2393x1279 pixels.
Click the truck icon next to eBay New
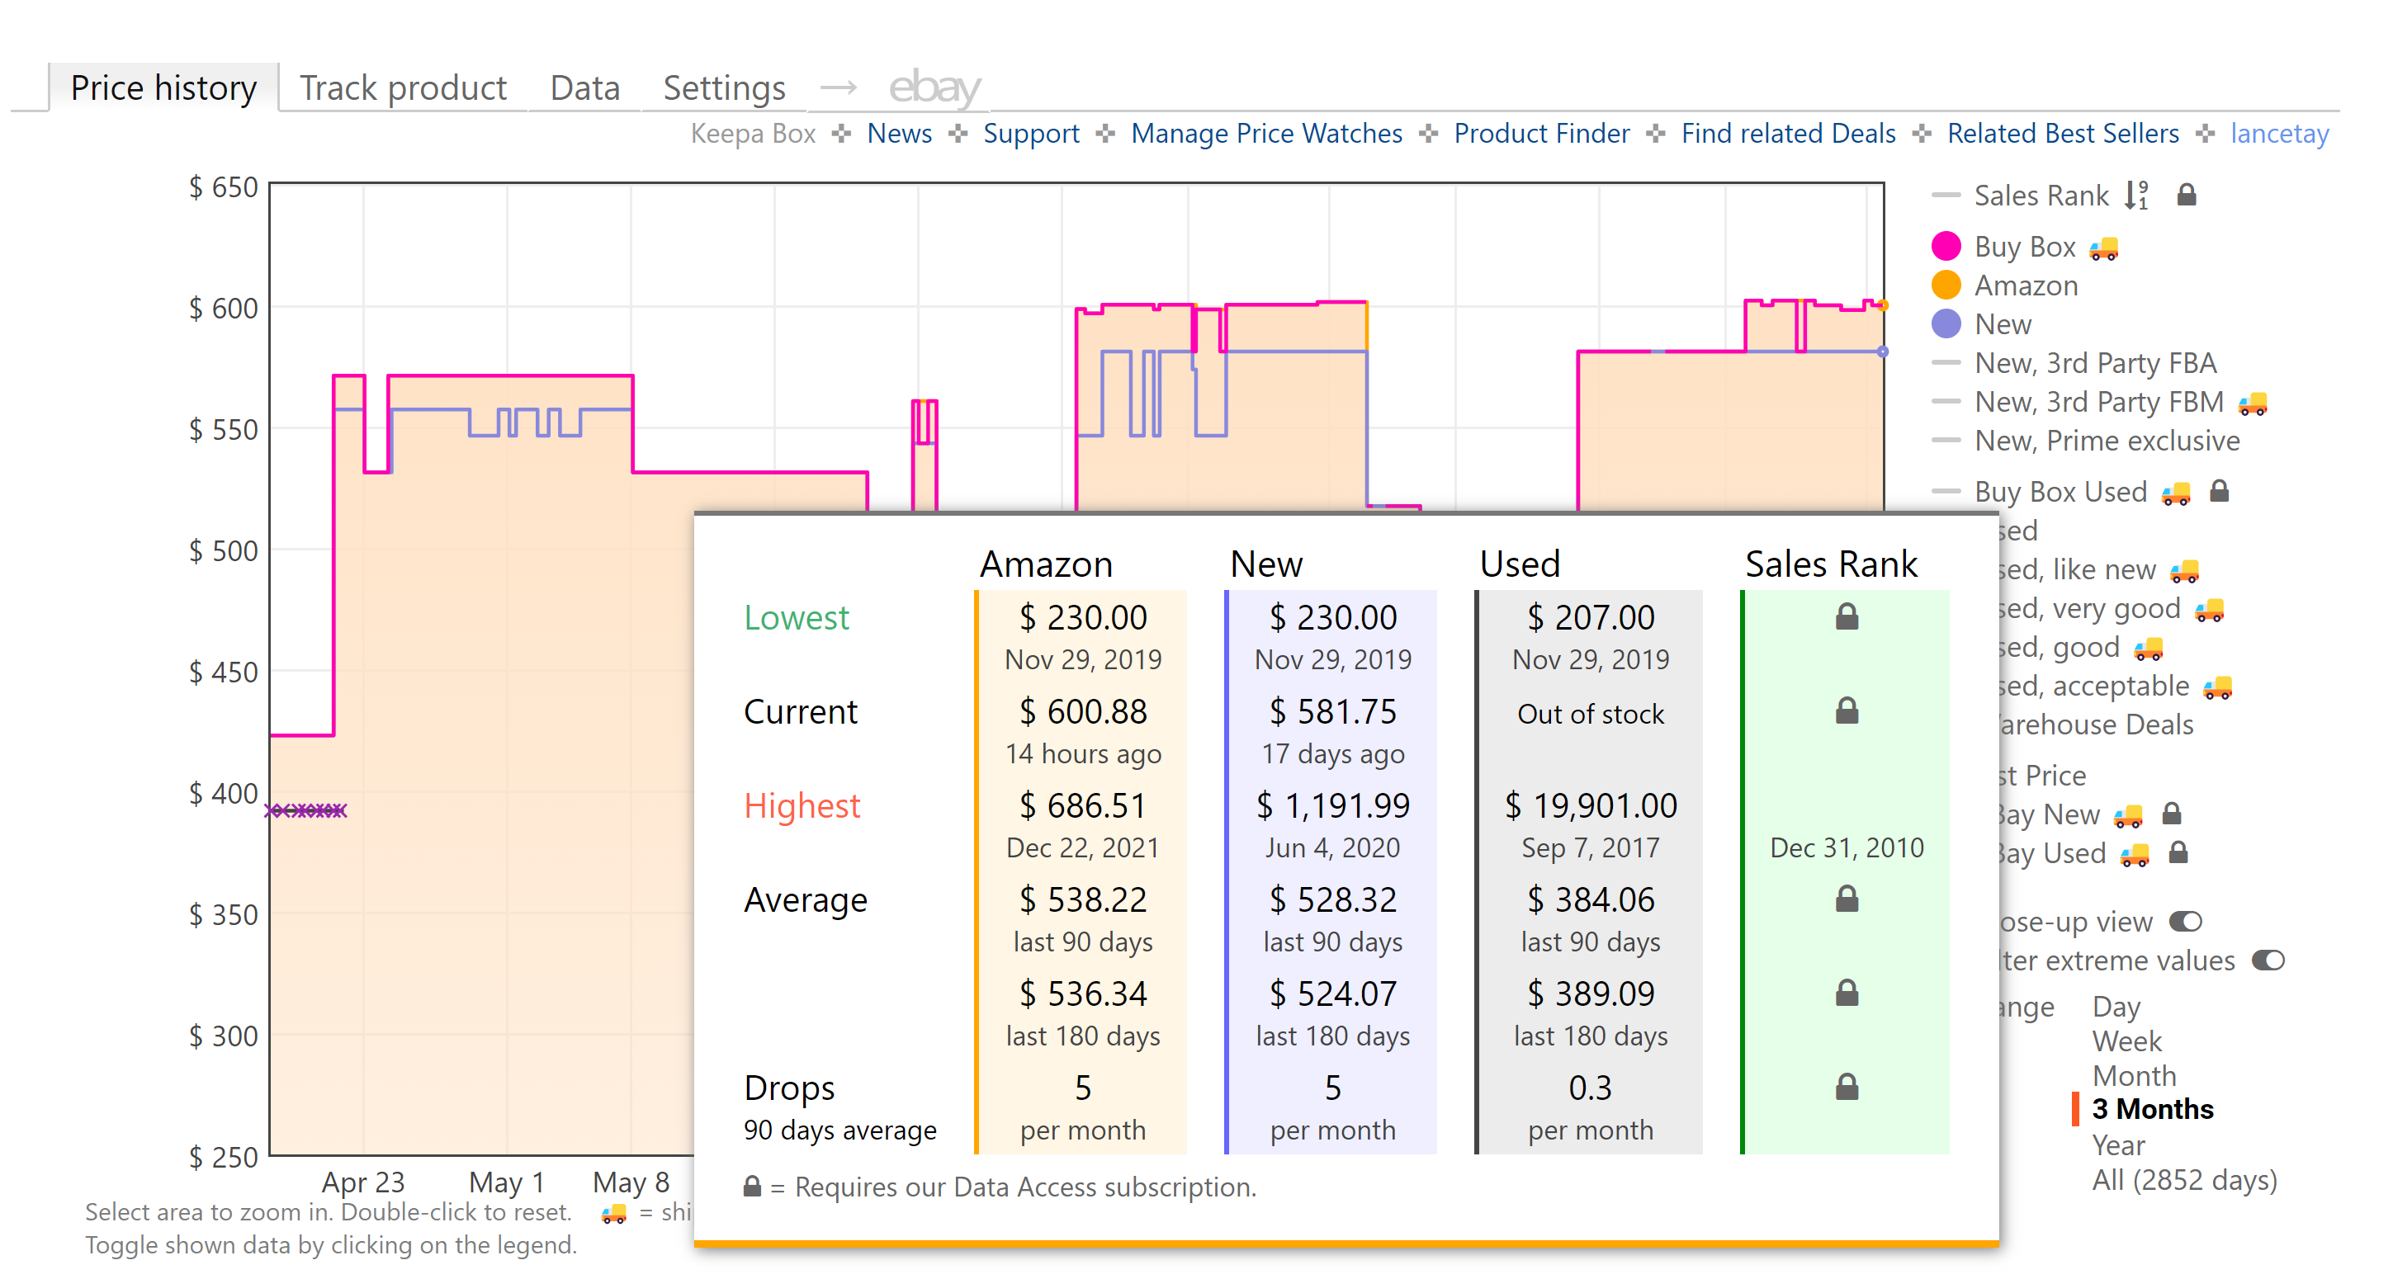click(2127, 816)
